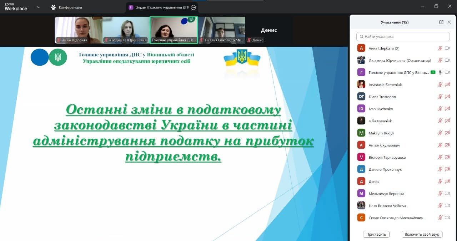This screenshot has height=241, width=457.
Task: Click Включить свой звук button
Action: tap(422, 234)
